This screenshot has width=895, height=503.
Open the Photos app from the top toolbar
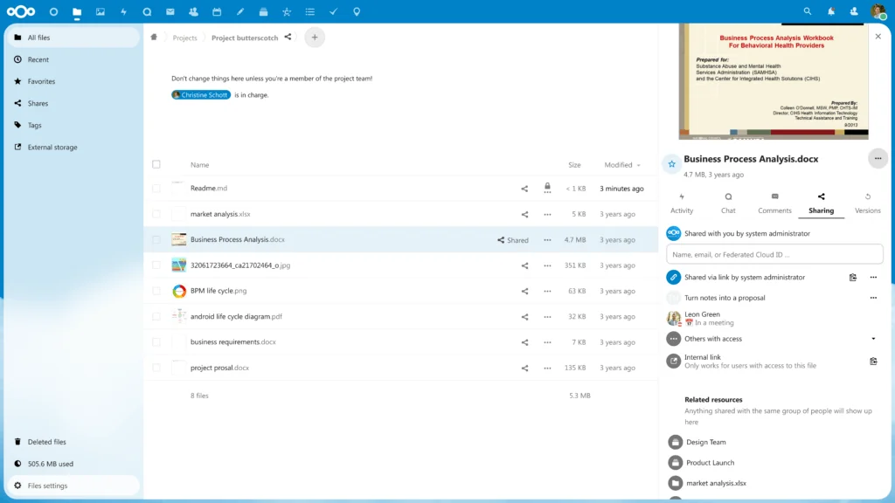[x=100, y=11]
